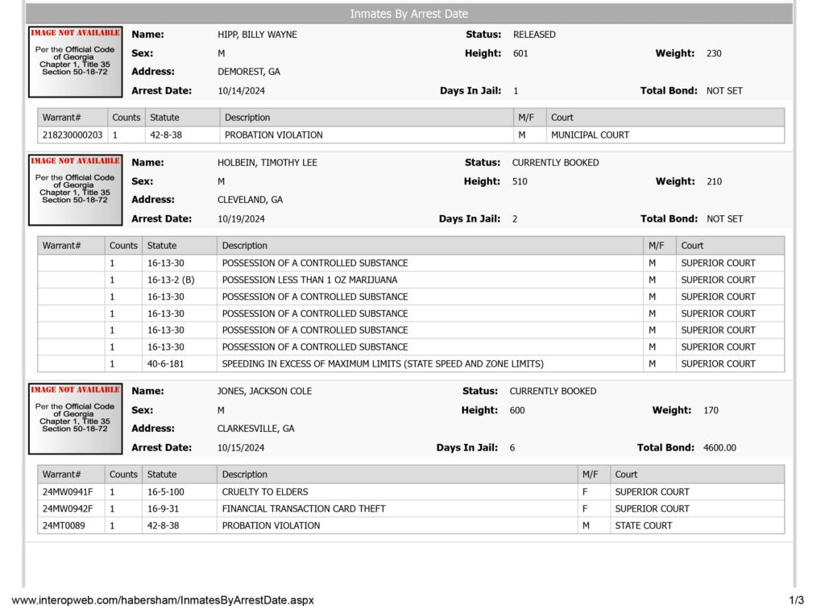Click the Inmates By Arrest Date header
The width and height of the screenshot is (825, 606).
click(x=408, y=14)
